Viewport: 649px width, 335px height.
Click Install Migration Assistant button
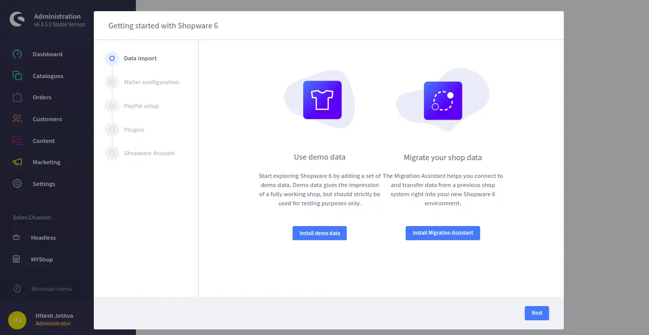(x=443, y=233)
